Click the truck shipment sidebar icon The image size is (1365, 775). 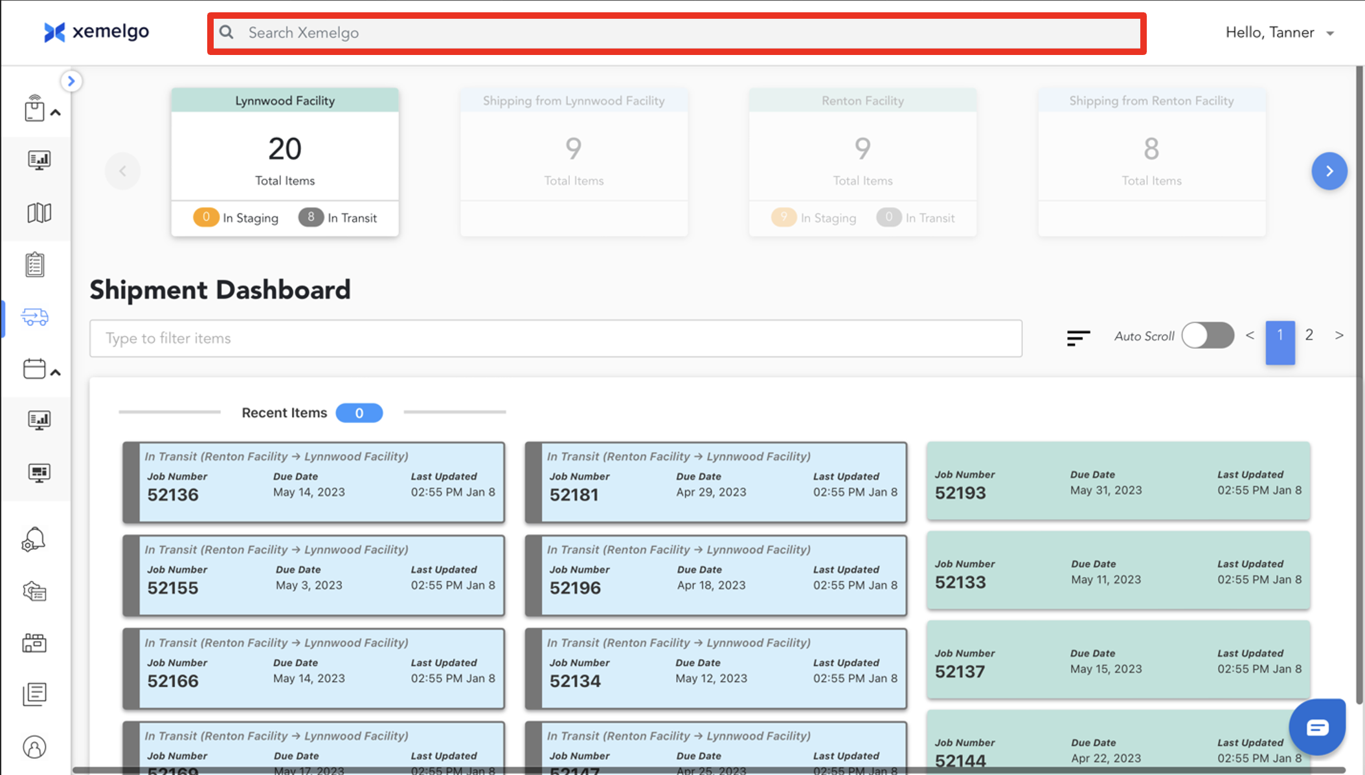point(35,317)
